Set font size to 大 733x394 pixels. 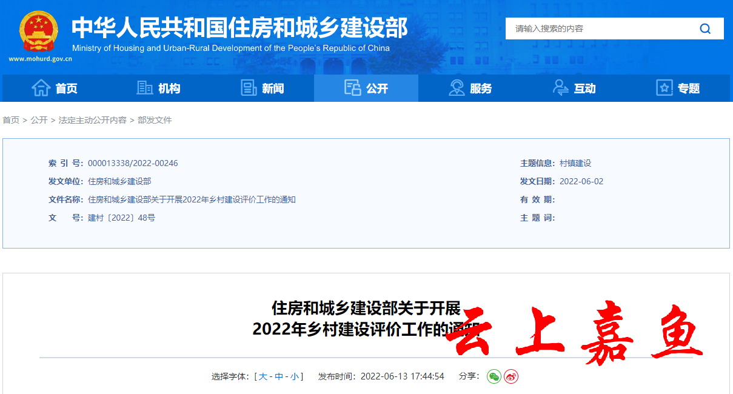263,376
